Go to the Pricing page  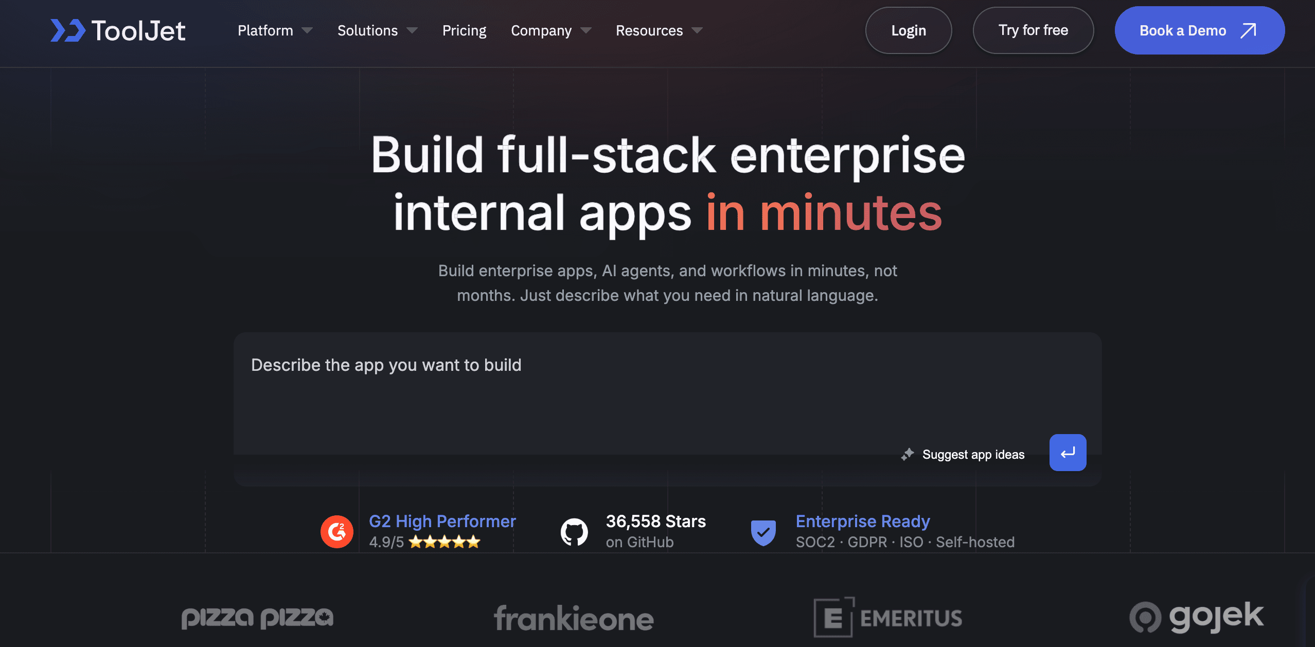pyautogui.click(x=464, y=31)
